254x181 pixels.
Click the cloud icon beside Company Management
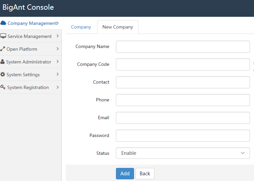(x=3, y=23)
